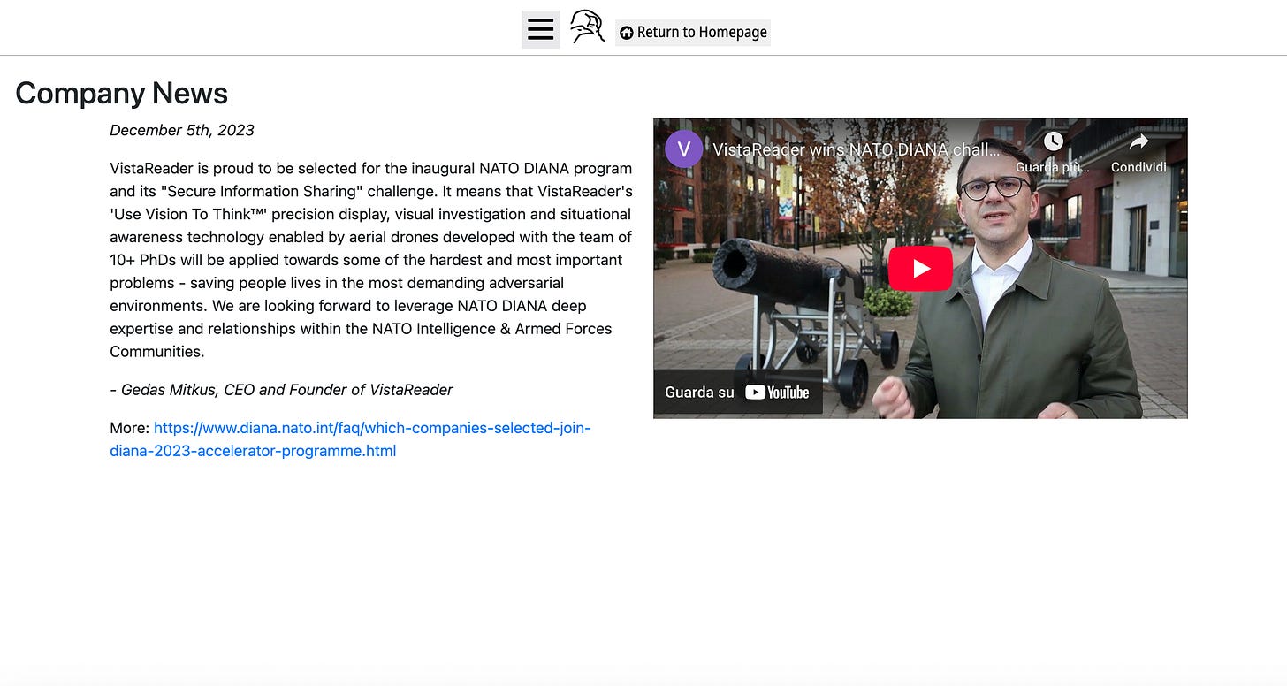Image resolution: width=1287 pixels, height=686 pixels.
Task: Open the diana.nato.int accelerator programme link
Action: click(x=351, y=439)
